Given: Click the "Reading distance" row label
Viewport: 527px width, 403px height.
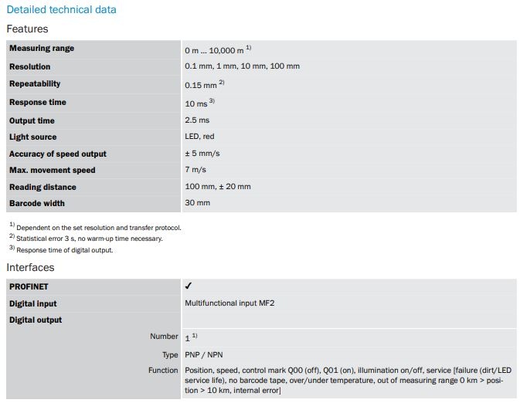Looking at the screenshot, I should coord(42,187).
